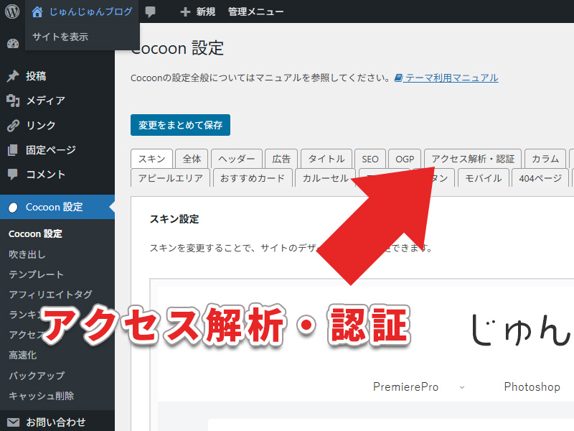Switch to the 広告 tab
Viewport: 574px width, 431px height.
[281, 159]
